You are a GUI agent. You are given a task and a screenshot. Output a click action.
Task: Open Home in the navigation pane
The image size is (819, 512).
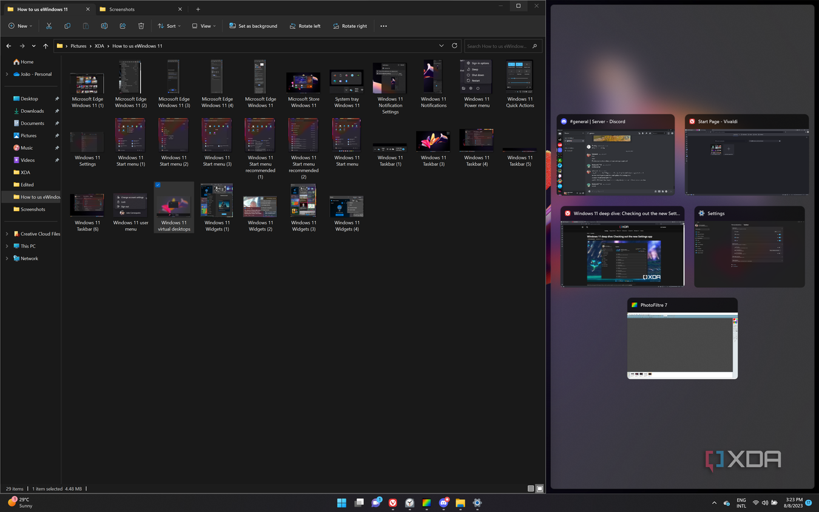point(22,62)
